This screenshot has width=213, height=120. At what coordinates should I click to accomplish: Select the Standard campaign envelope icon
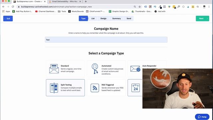click(54, 69)
